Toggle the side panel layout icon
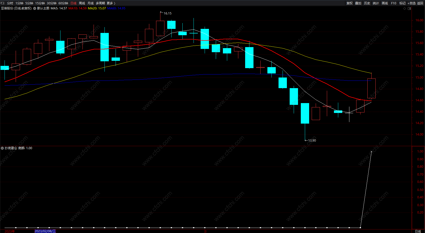 point(409,8)
